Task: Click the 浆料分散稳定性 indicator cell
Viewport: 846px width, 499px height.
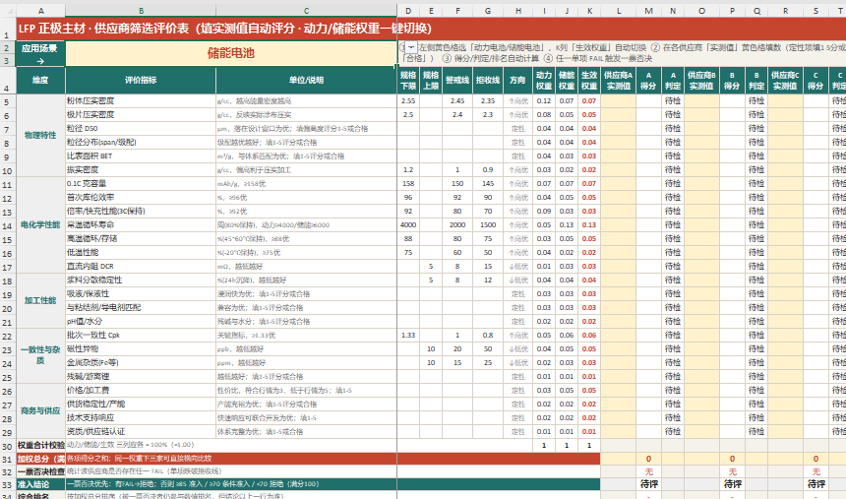Action: click(141, 281)
